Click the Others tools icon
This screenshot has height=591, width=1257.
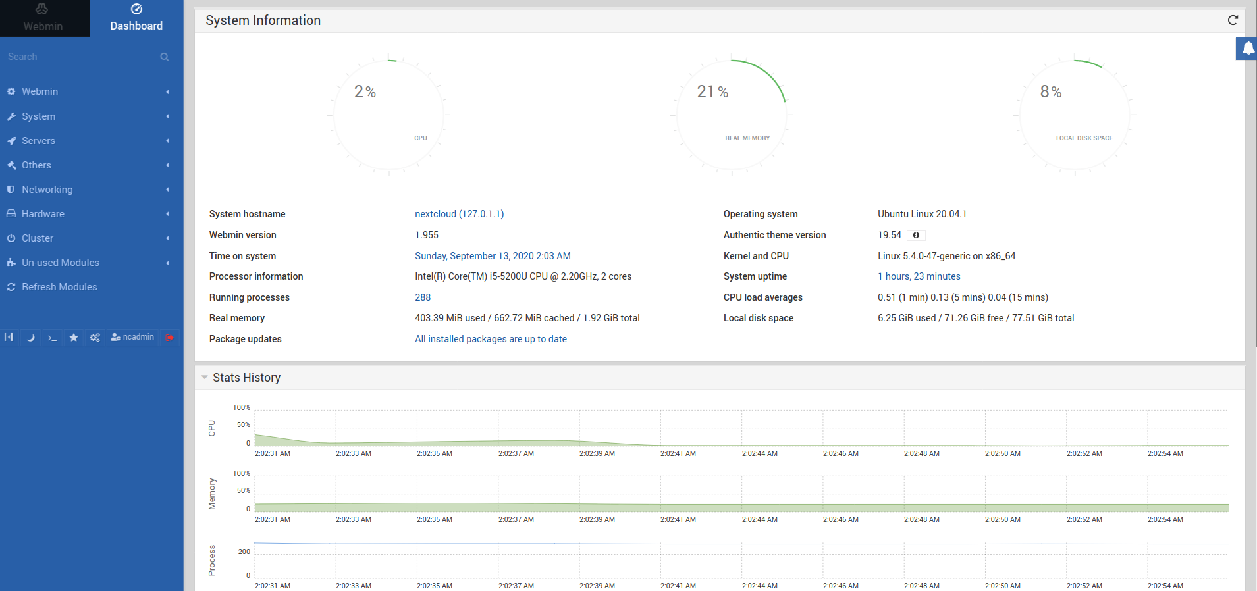(x=11, y=165)
